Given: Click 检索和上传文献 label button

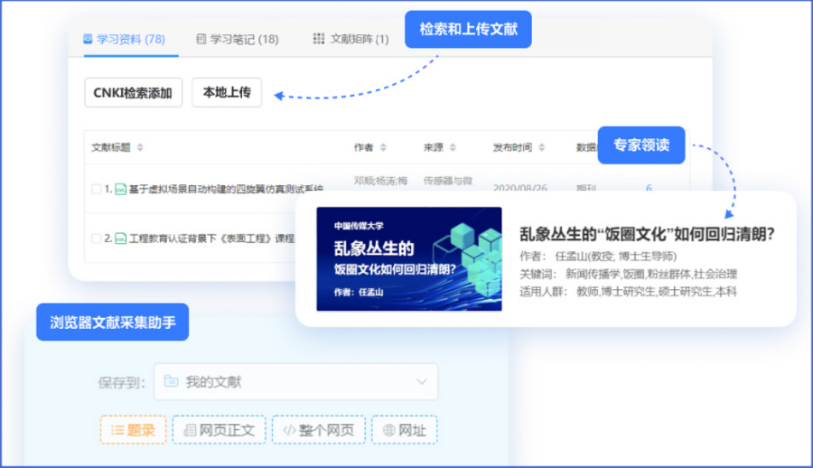Looking at the screenshot, I should [x=468, y=30].
